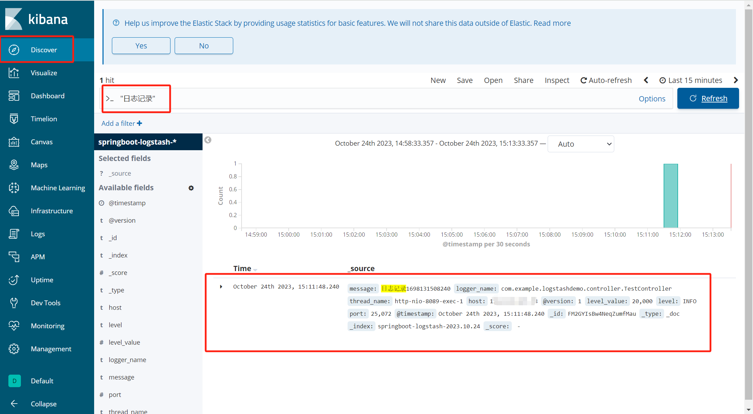This screenshot has width=753, height=414.
Task: Select the _source selected field
Action: (120, 173)
